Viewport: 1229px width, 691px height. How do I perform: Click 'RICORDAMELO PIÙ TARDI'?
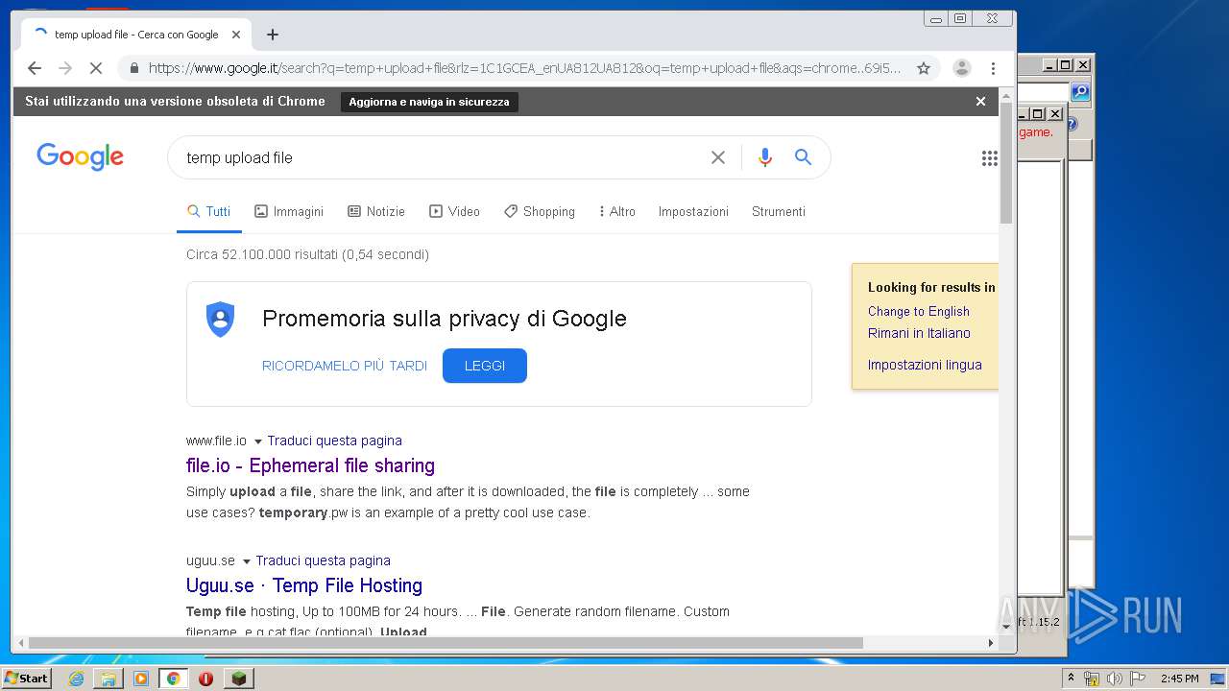point(345,366)
